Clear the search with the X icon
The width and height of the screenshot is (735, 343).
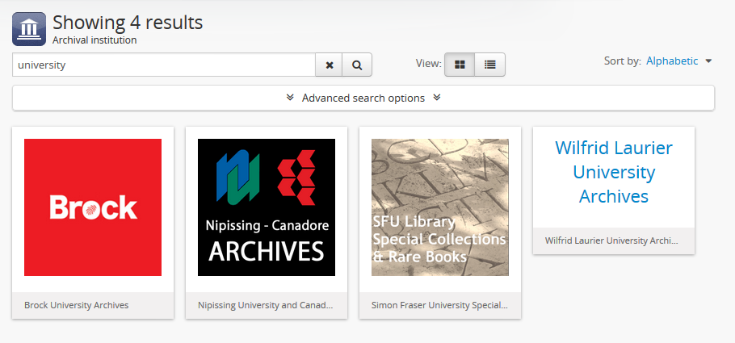click(329, 65)
